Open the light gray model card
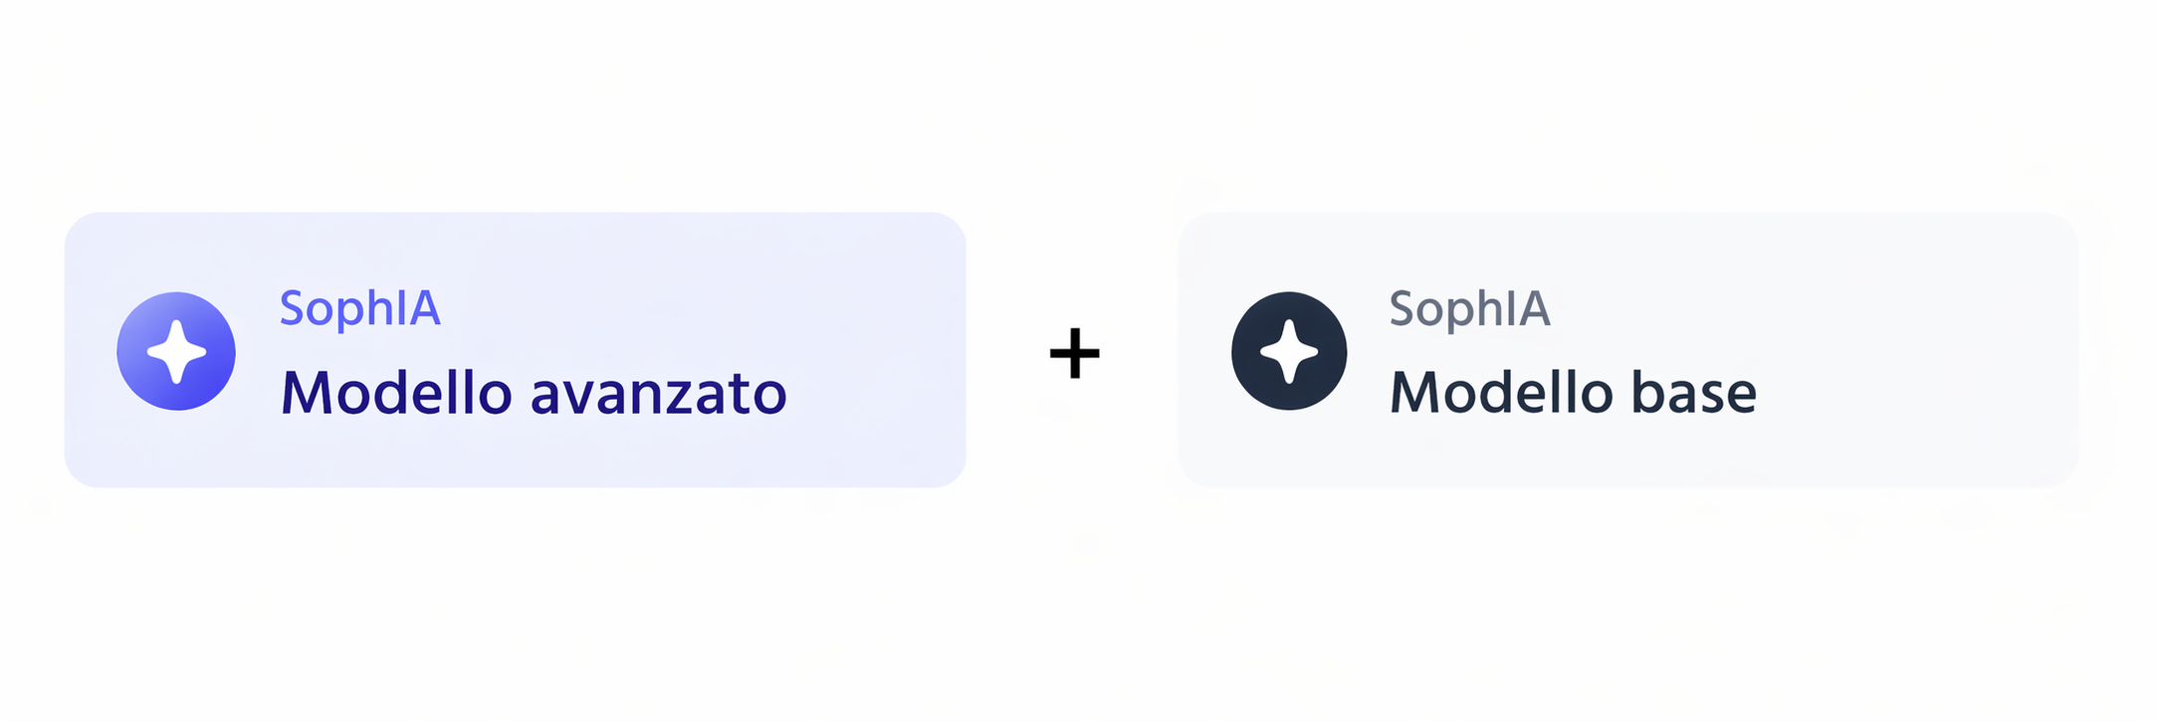 pos(1627,349)
